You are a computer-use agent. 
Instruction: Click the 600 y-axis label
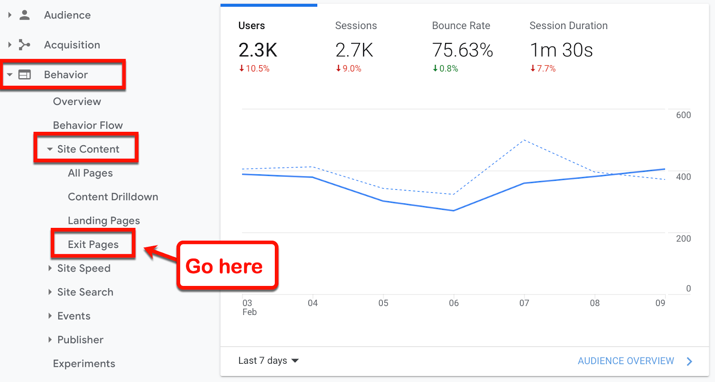pos(683,115)
